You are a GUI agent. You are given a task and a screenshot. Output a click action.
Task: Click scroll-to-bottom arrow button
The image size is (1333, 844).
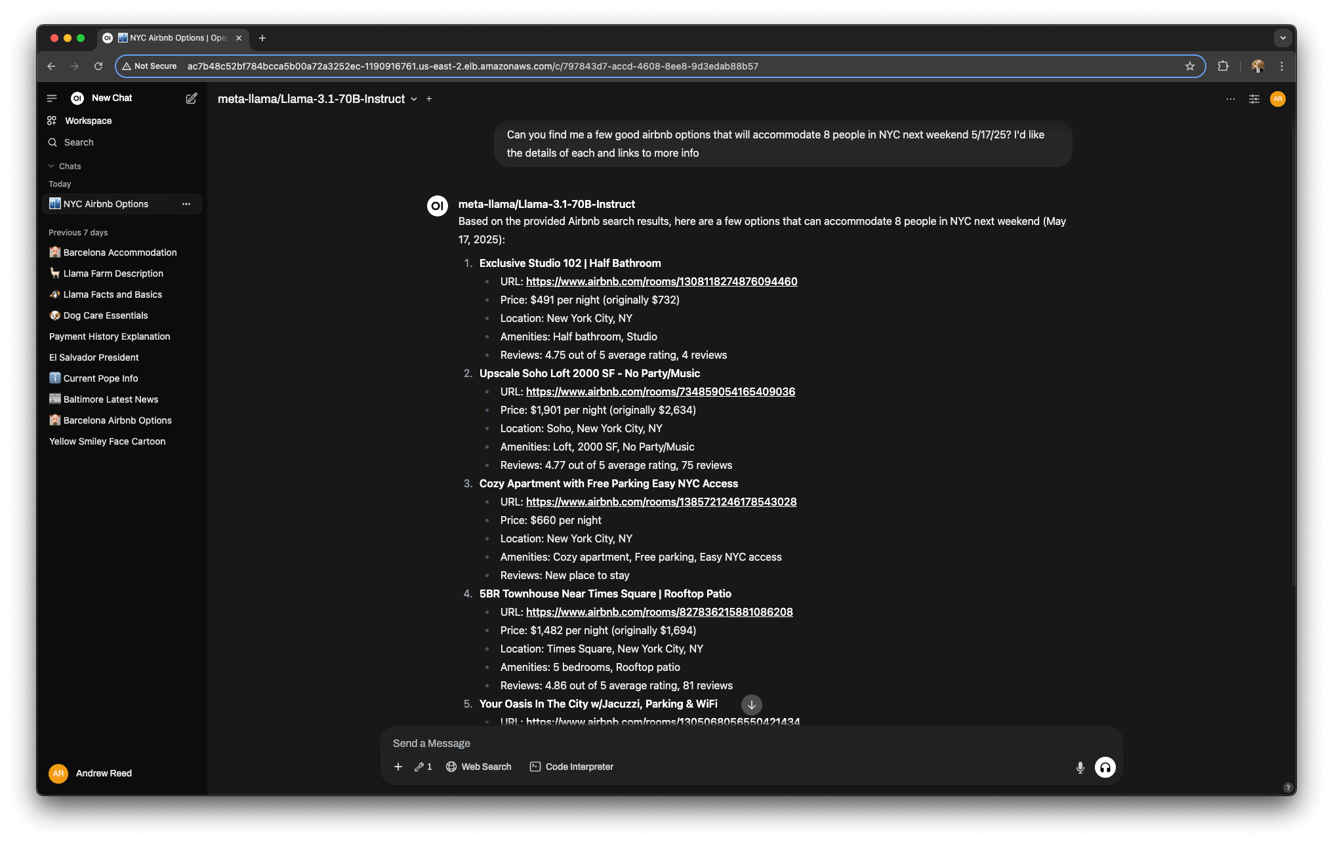752,705
